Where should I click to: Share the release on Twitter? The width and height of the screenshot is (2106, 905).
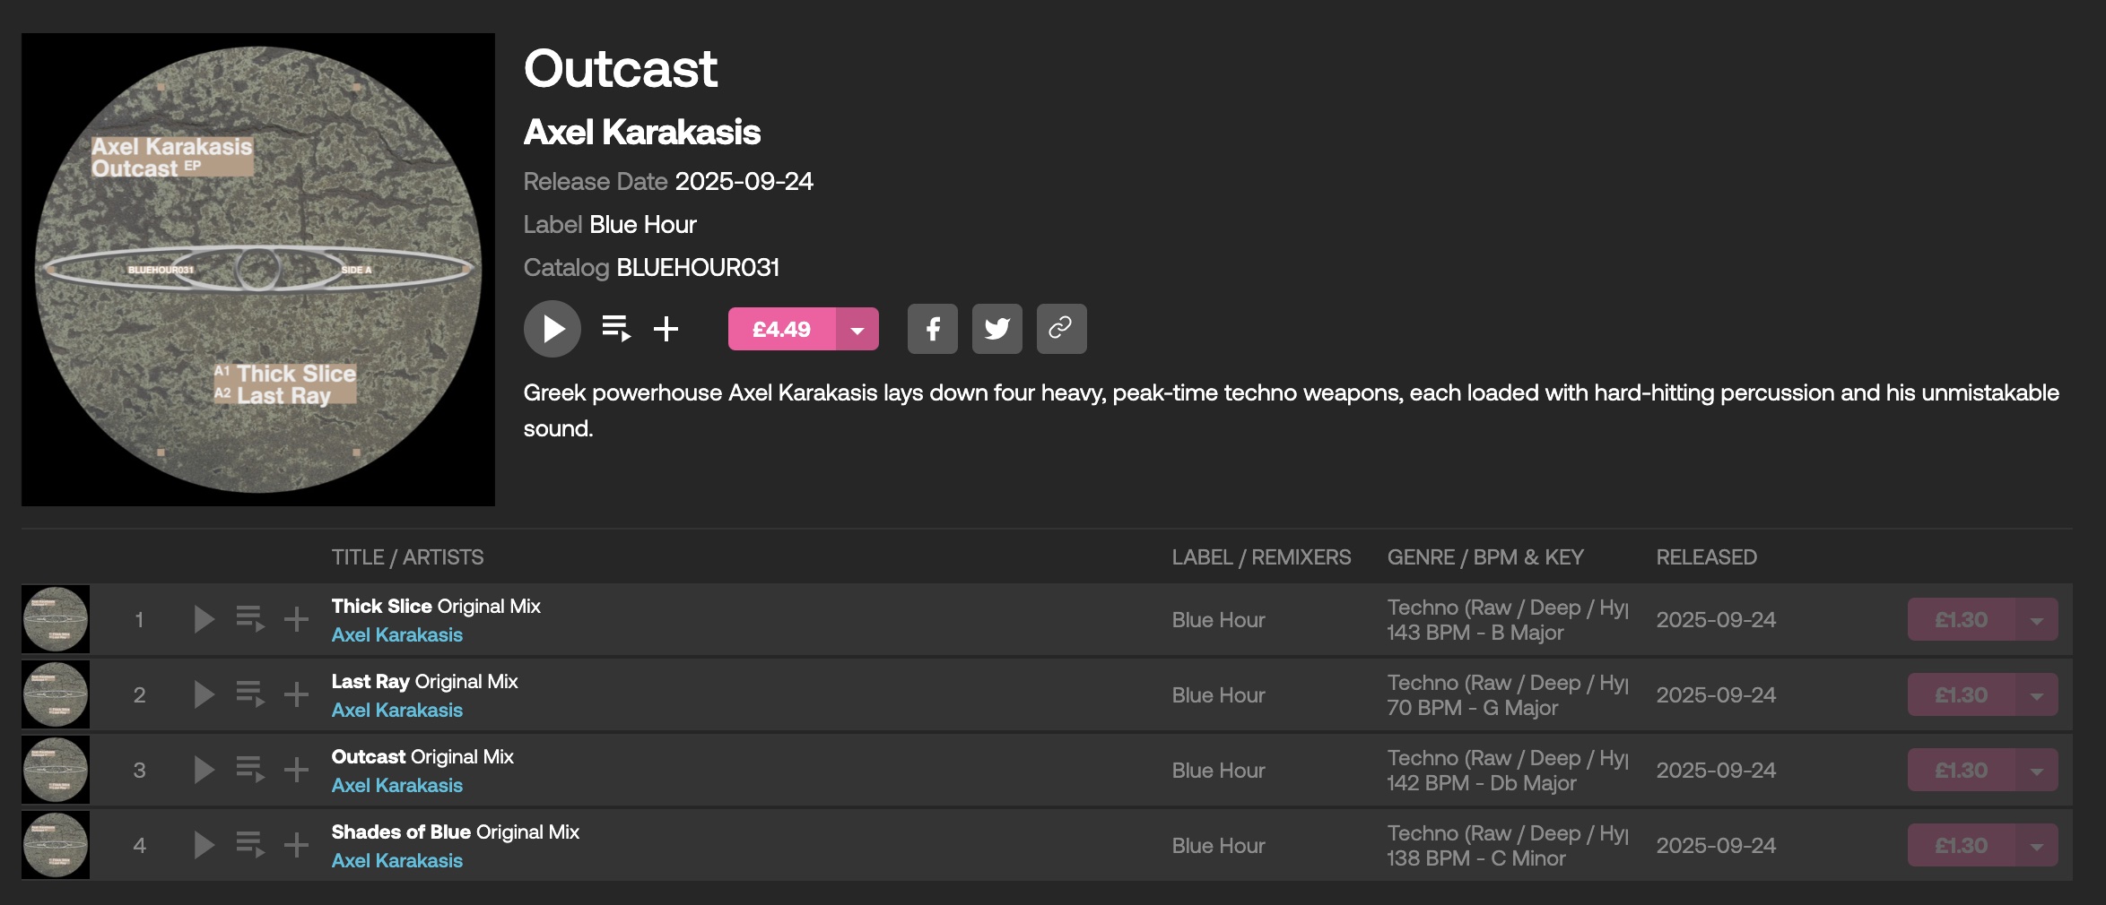(x=996, y=329)
